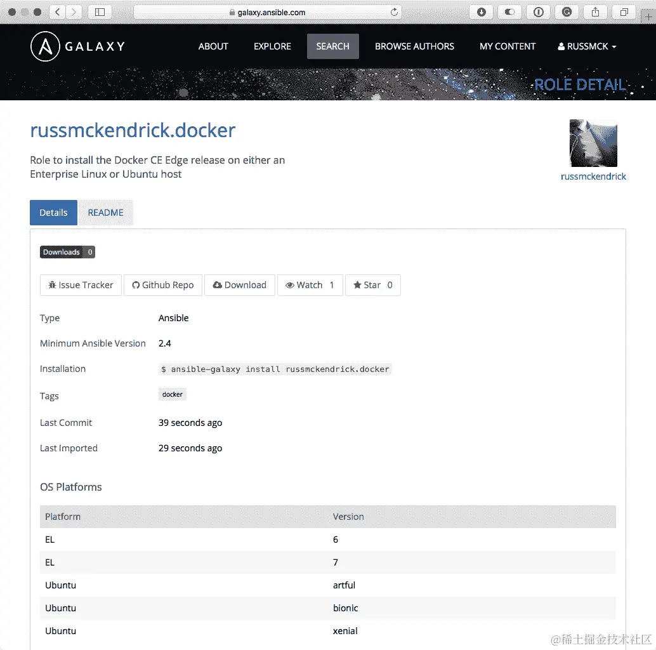
Task: Open the author avatar thumbnail
Action: click(593, 143)
